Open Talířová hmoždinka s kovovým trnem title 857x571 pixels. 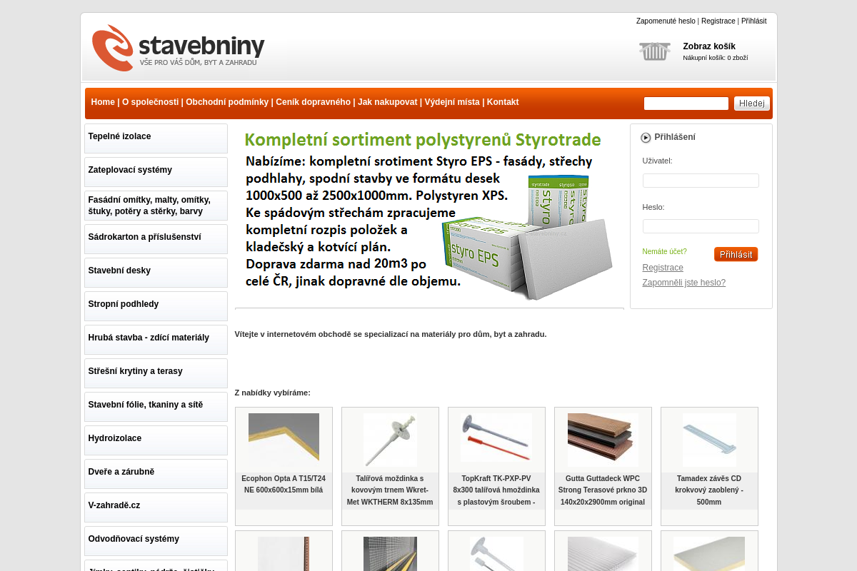(390, 490)
